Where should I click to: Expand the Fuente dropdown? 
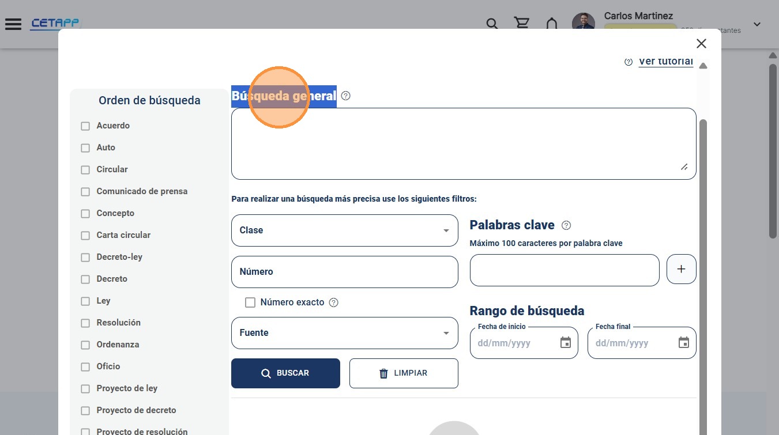345,333
